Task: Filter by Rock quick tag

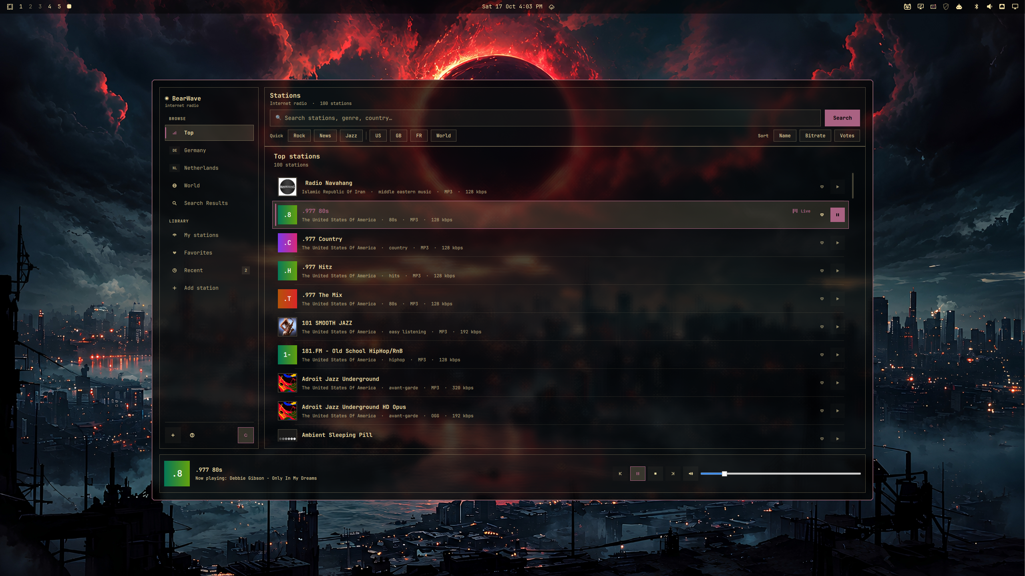Action: click(299, 136)
